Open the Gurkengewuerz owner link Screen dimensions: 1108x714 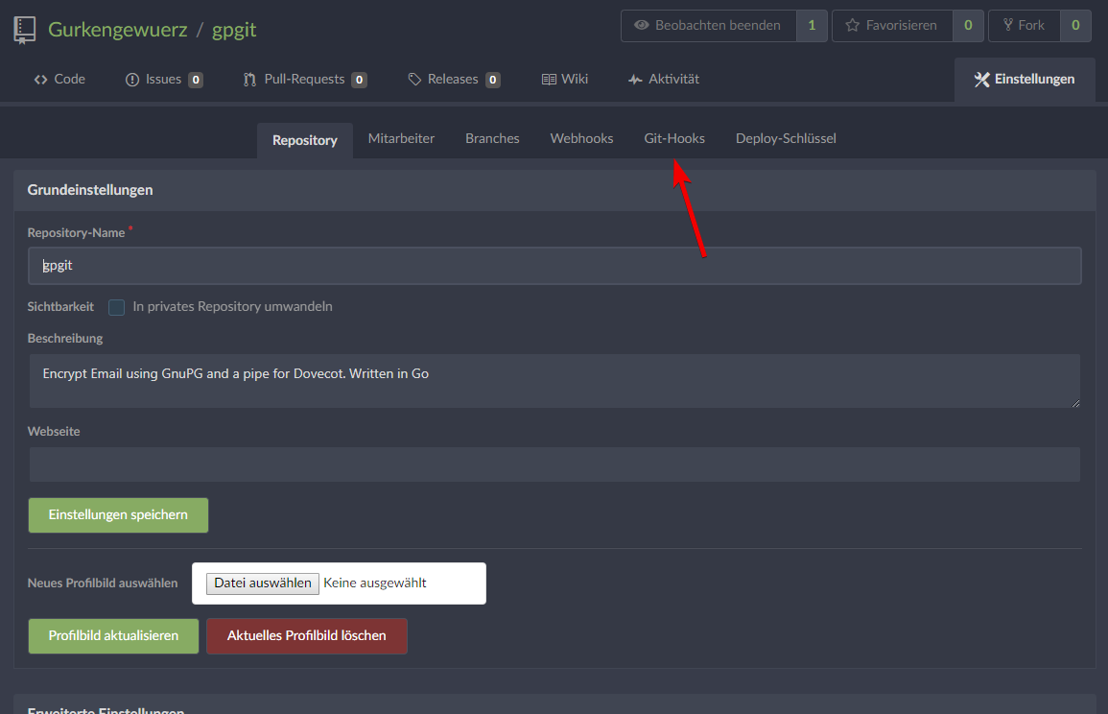point(118,30)
